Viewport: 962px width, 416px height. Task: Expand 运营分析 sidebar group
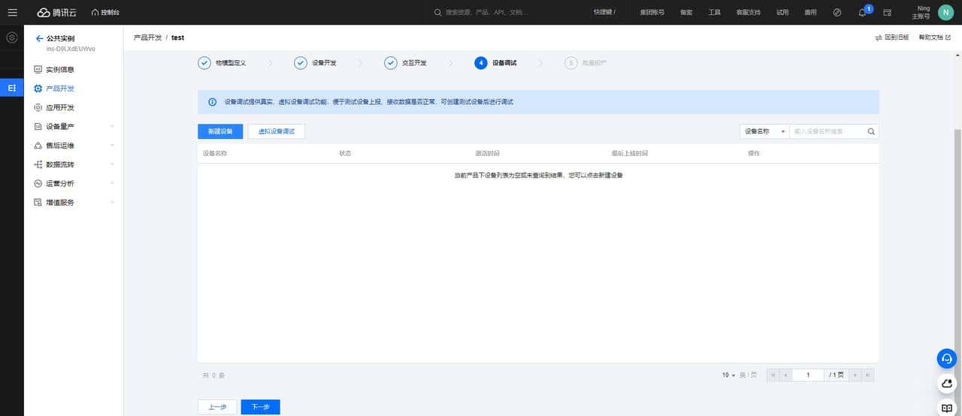pos(74,183)
